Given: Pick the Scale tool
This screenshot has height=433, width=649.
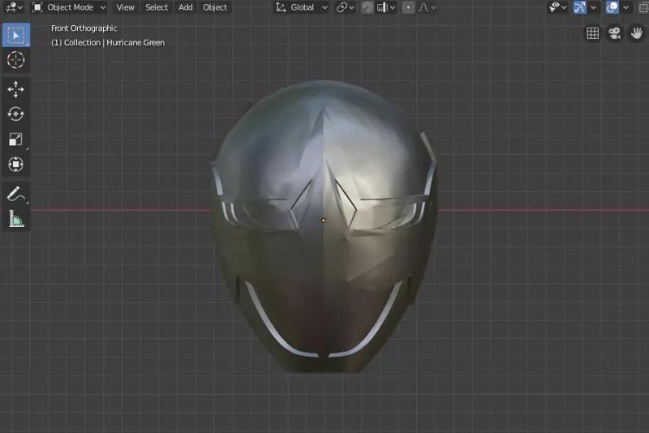Looking at the screenshot, I should (x=15, y=139).
